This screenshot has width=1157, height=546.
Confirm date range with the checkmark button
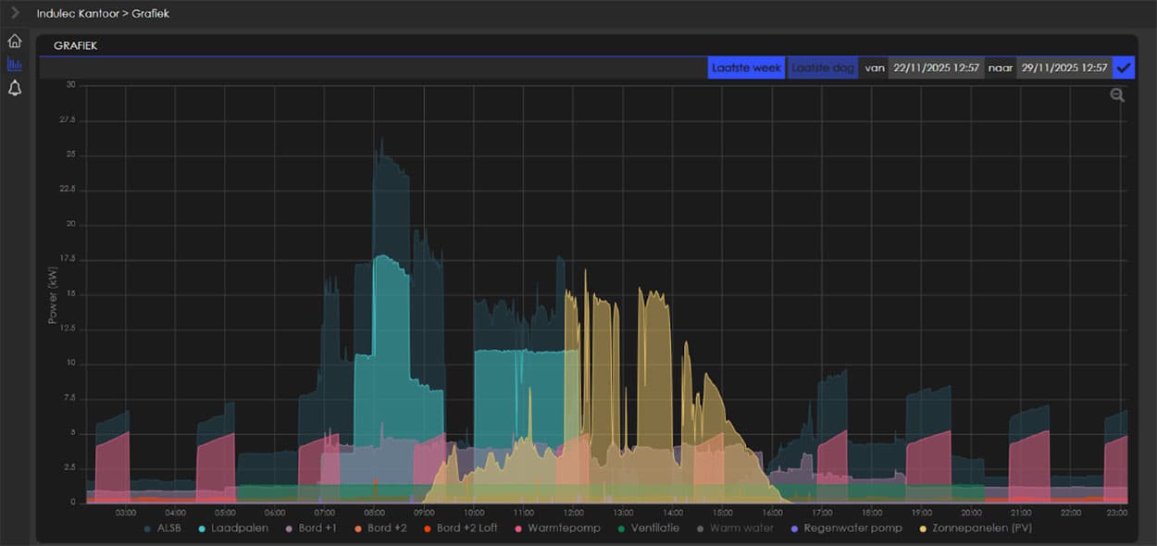[x=1124, y=68]
